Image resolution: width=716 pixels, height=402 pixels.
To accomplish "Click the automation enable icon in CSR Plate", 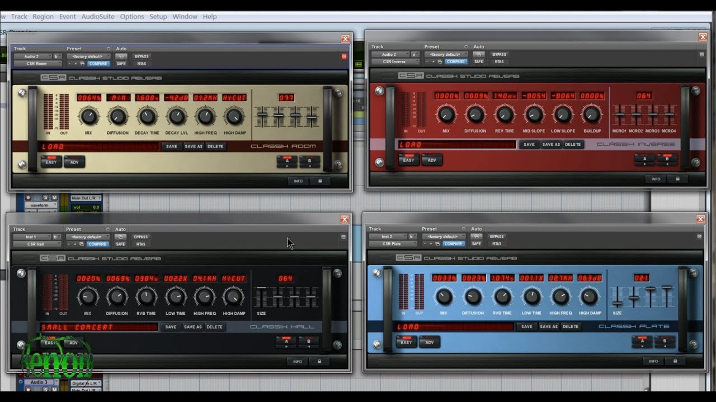I will [476, 236].
